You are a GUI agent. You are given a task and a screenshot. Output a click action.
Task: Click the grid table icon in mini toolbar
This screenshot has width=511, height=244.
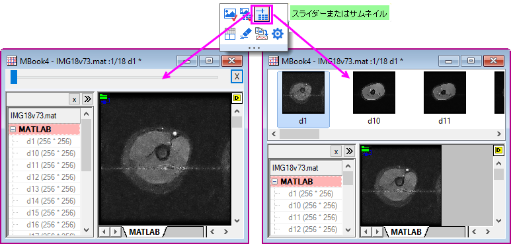(x=230, y=34)
